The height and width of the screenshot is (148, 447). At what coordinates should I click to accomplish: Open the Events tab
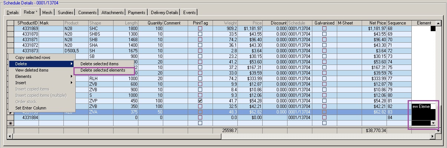[x=190, y=13]
